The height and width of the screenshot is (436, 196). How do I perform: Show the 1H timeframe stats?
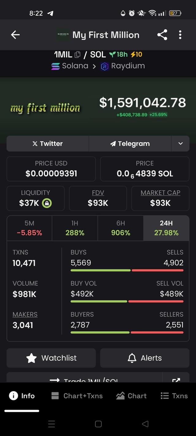(75, 228)
